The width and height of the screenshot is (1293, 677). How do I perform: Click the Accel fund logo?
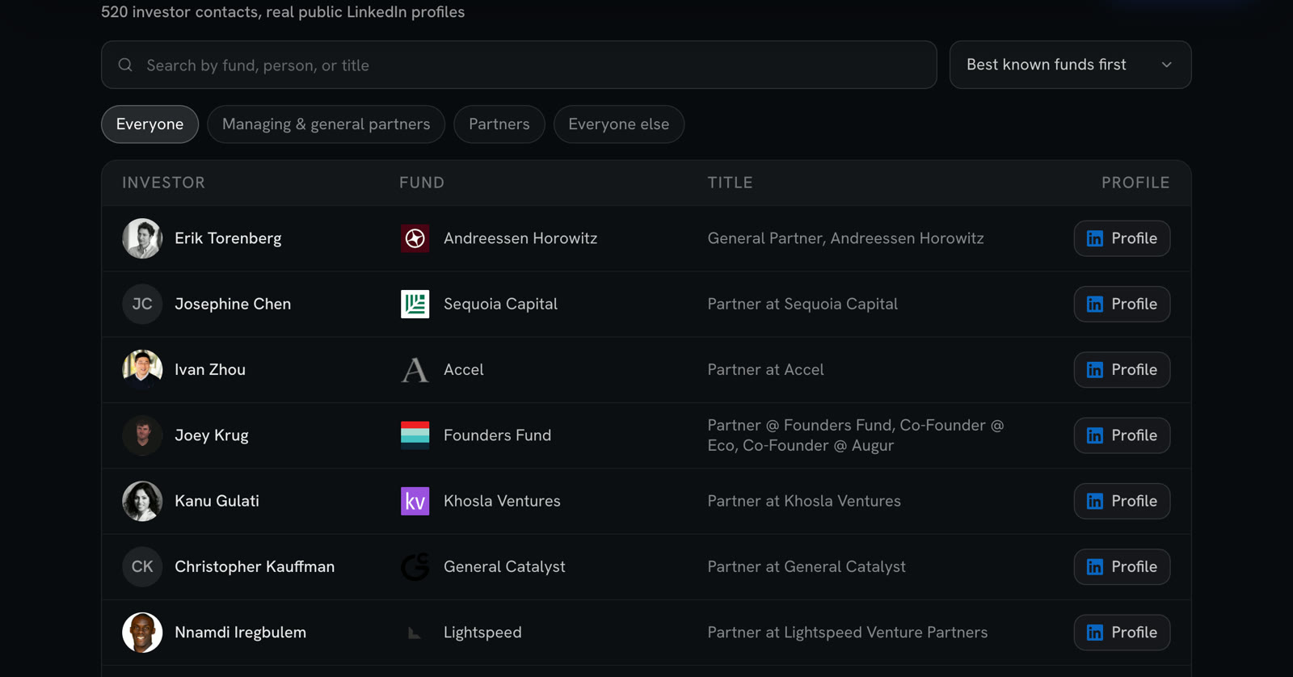coord(415,369)
